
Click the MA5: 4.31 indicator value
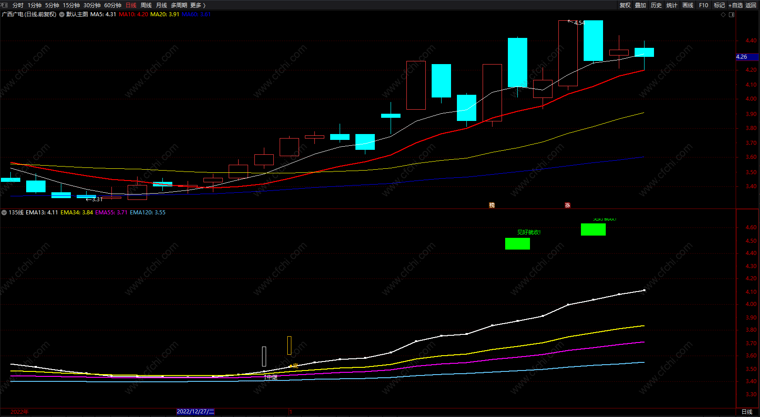click(x=103, y=14)
